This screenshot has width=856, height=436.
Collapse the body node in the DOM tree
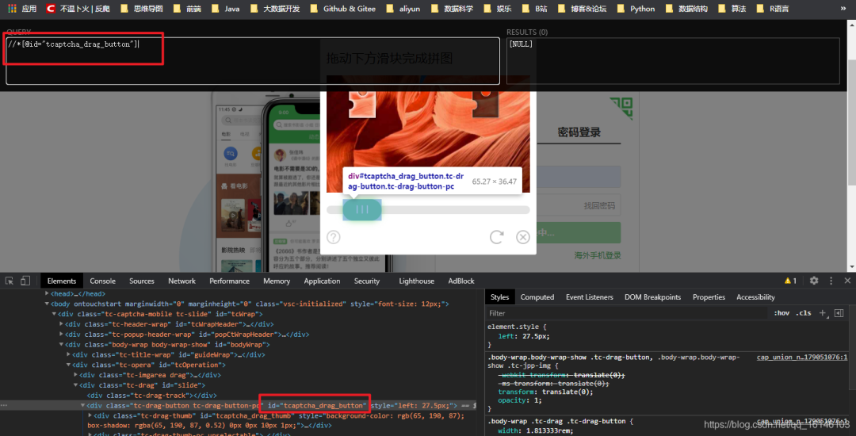coord(48,304)
